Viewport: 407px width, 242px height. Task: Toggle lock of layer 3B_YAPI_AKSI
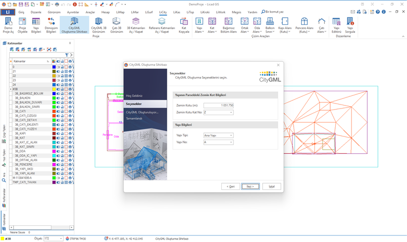62,169
